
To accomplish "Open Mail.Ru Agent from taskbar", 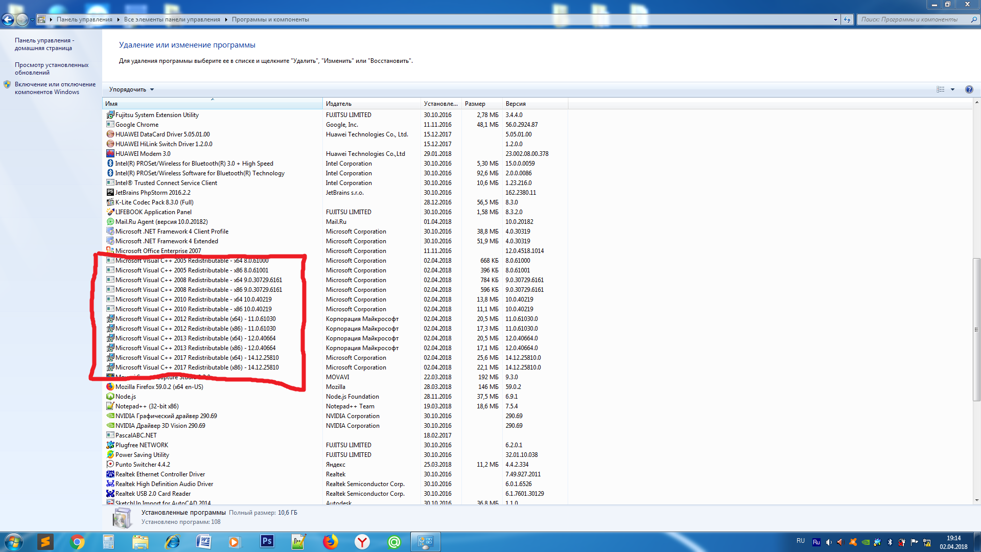I will click(x=394, y=542).
